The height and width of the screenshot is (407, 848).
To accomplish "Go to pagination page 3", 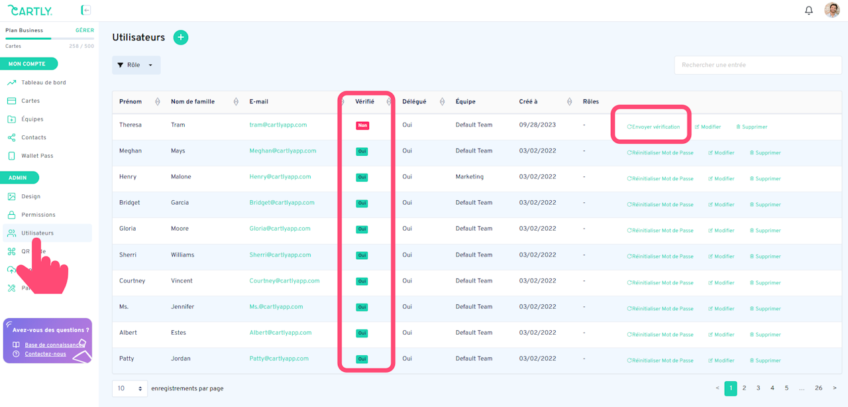I will (759, 388).
